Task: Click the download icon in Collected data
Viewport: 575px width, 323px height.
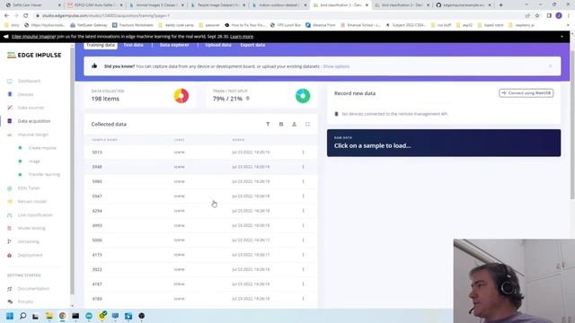Action: click(295, 124)
